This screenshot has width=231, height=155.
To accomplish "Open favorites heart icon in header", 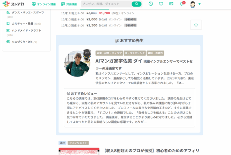I will click(x=161, y=4).
